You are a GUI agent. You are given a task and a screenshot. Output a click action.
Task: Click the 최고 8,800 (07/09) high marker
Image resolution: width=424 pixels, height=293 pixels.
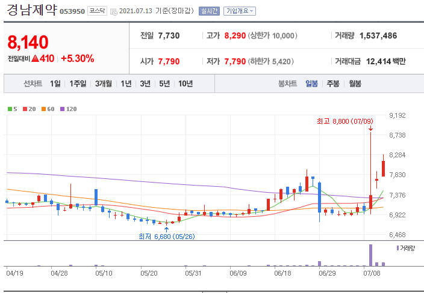(x=344, y=121)
